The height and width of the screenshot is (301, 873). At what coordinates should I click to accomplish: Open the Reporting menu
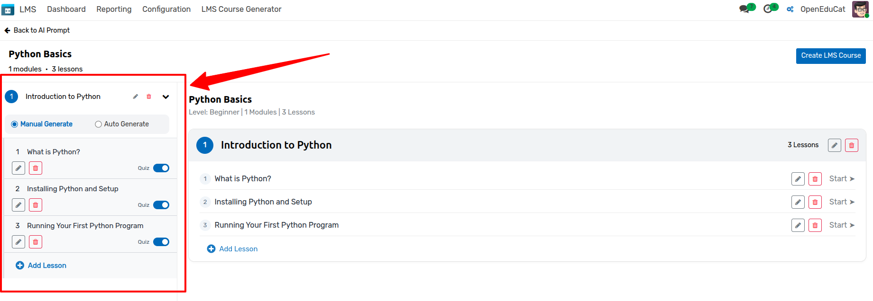[114, 9]
